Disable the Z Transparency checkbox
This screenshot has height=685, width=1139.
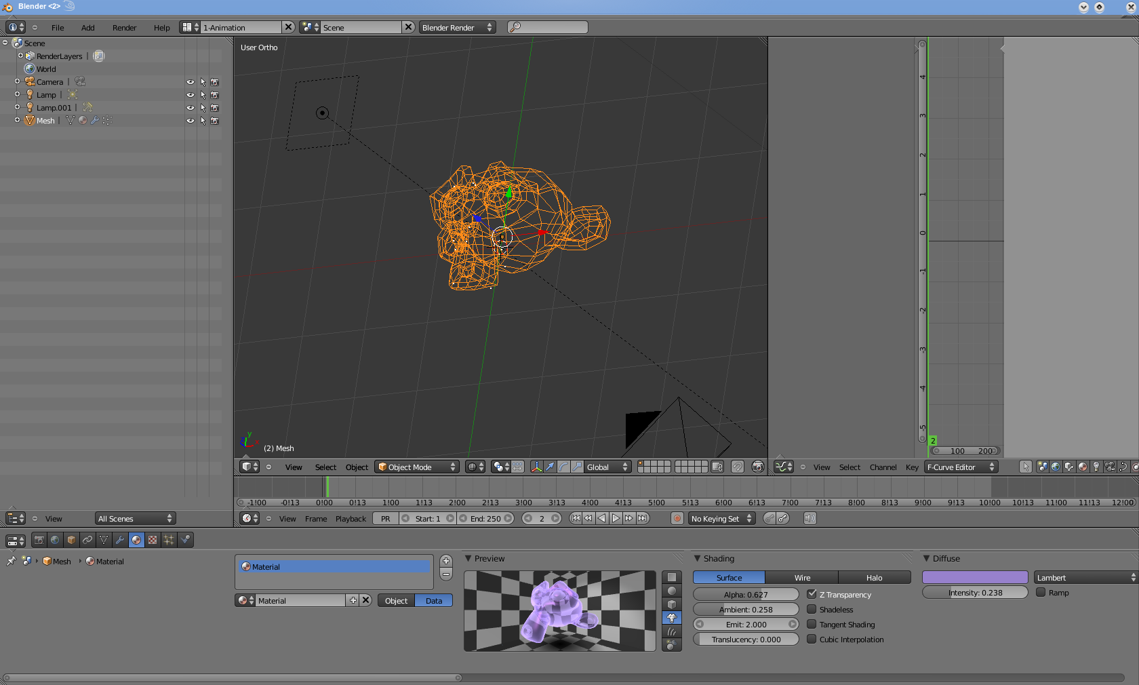pos(812,594)
